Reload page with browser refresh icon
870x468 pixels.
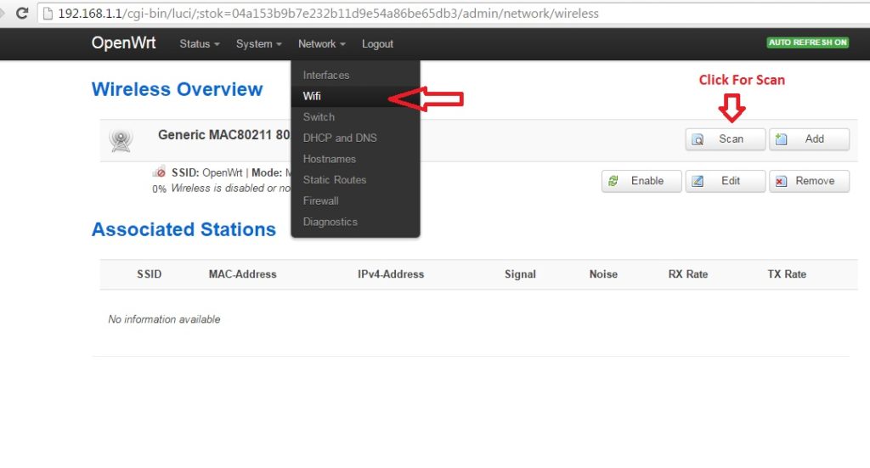tap(22, 14)
